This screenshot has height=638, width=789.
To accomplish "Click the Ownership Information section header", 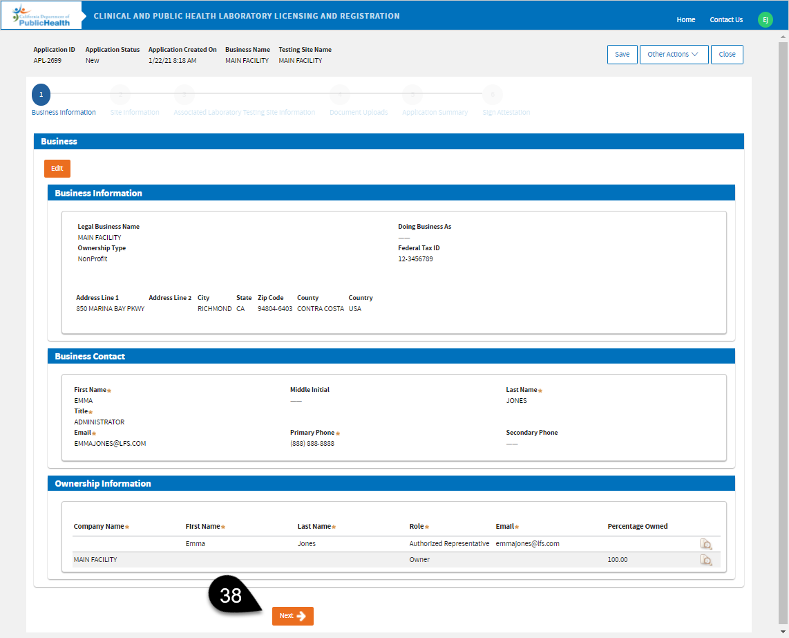I will [391, 484].
